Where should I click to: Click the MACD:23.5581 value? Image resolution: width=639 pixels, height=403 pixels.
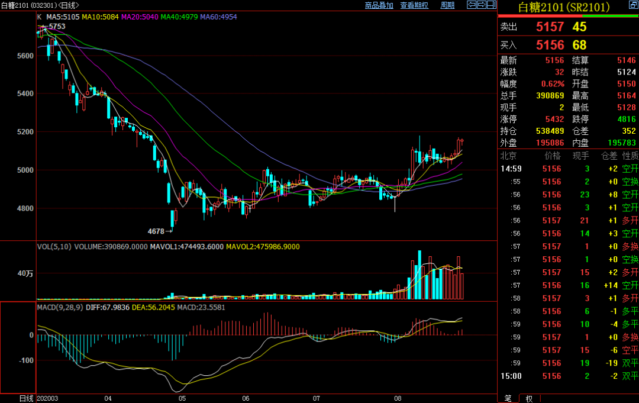click(201, 307)
